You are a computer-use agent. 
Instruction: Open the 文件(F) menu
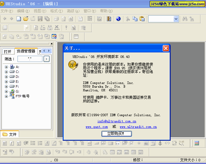point(7,11)
